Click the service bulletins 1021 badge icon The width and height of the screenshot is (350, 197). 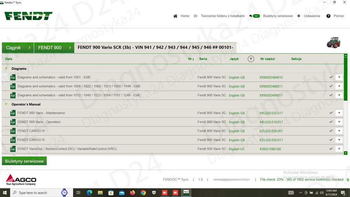point(254,16)
